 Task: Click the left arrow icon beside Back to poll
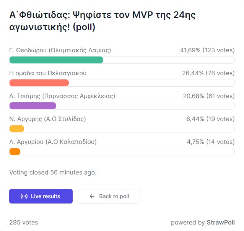click(92, 196)
